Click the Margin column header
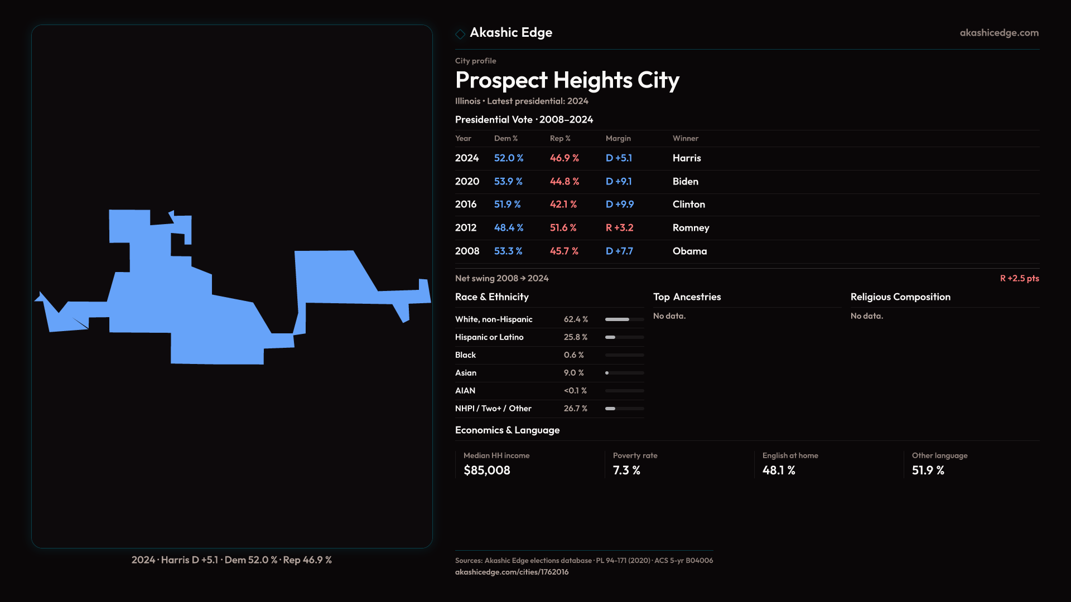The height and width of the screenshot is (602, 1071). (x=618, y=138)
